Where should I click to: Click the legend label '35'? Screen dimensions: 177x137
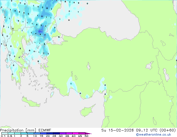67,136
